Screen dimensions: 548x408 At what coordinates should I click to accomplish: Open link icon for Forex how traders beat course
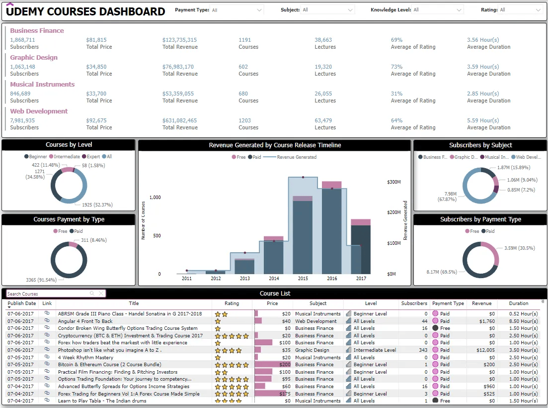[x=47, y=342]
